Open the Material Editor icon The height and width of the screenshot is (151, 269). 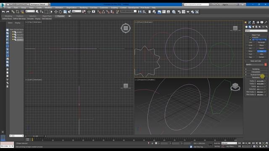174,12
